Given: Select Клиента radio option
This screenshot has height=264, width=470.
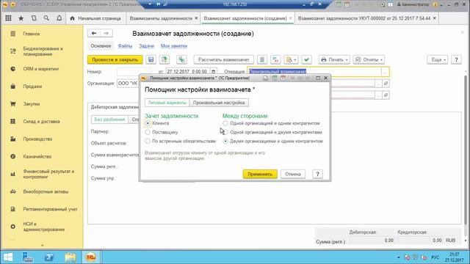Looking at the screenshot, I should (148, 123).
